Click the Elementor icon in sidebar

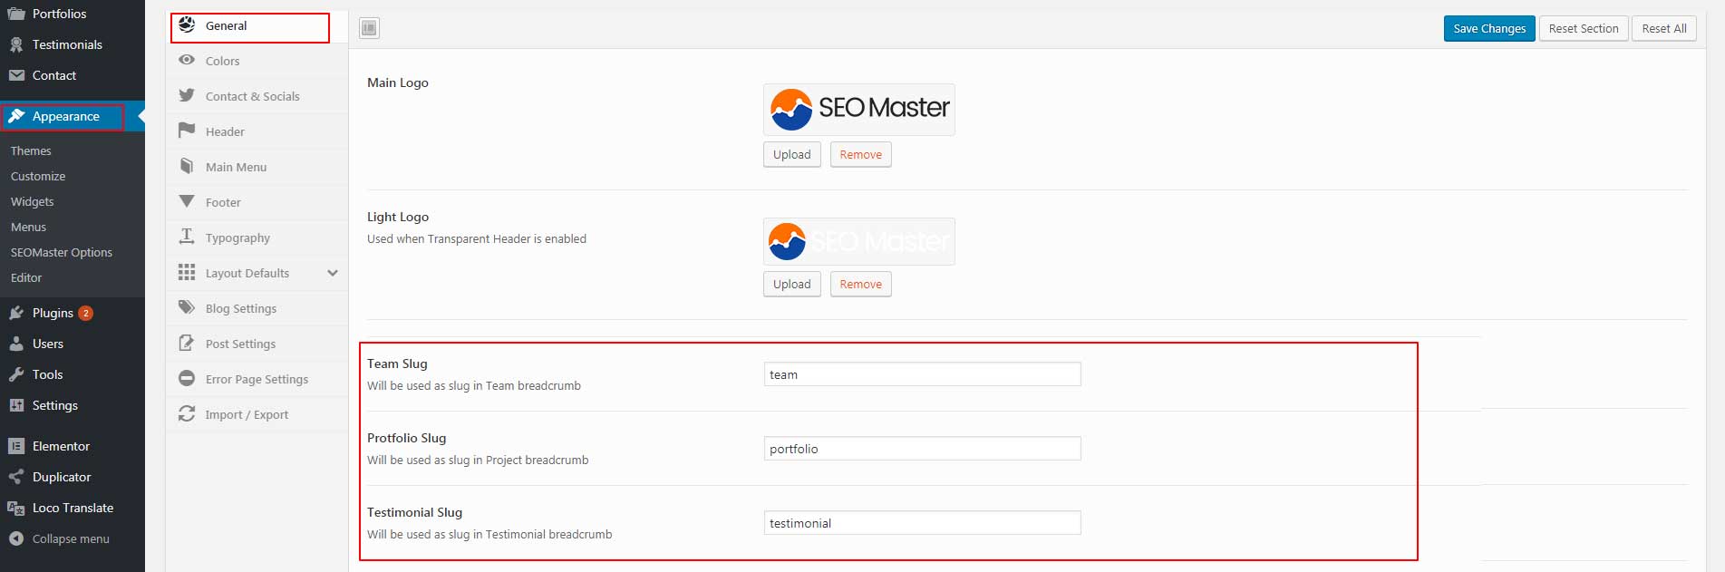tap(16, 446)
